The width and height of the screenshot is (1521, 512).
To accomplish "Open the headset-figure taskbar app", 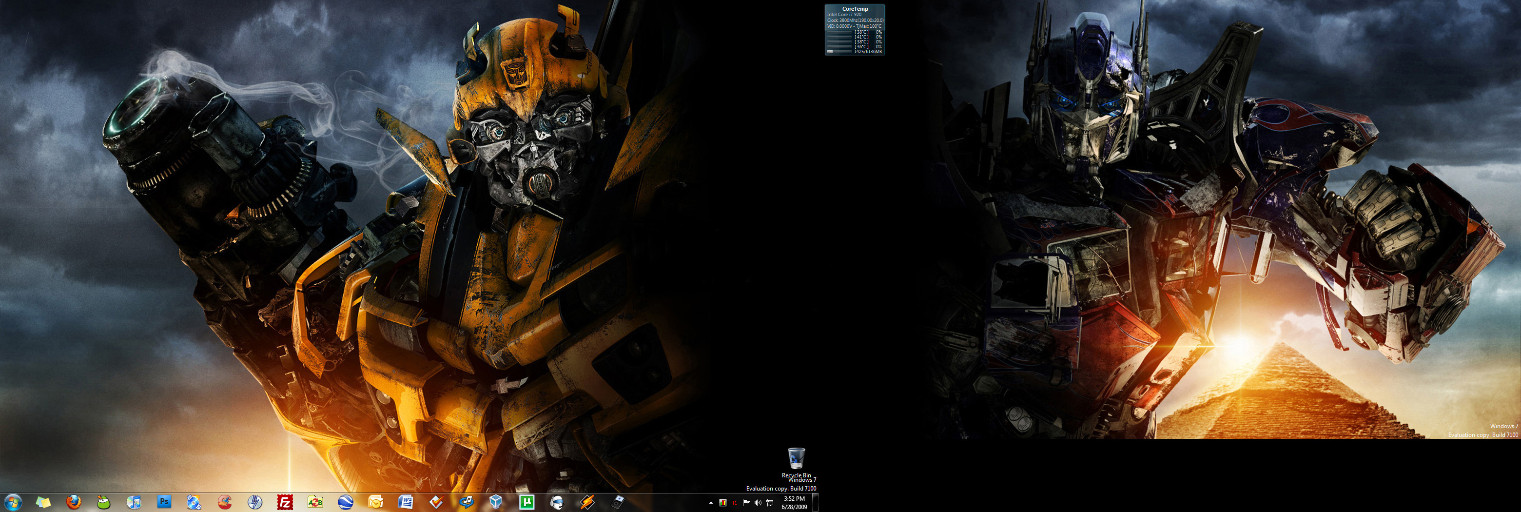I will pyautogui.click(x=557, y=503).
